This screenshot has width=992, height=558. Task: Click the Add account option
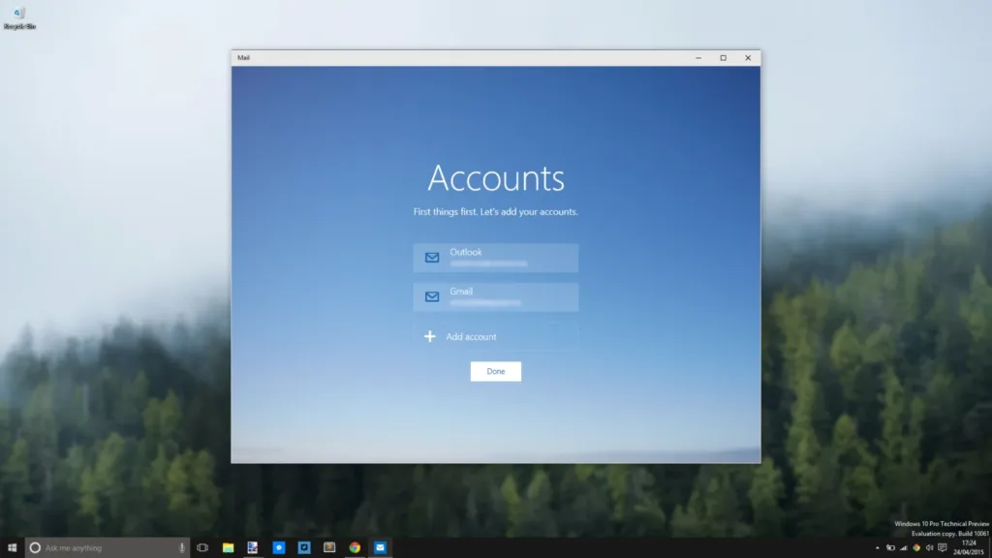[x=495, y=336]
